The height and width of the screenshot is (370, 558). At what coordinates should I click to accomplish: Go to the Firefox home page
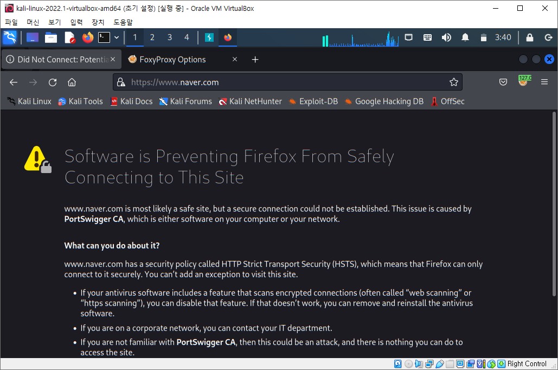pos(72,82)
